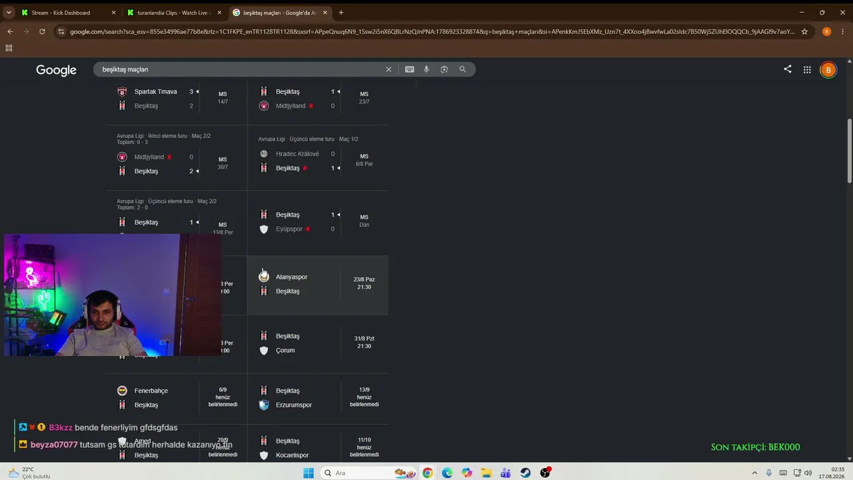Go to the Google logo homepage
853x480 pixels.
click(56, 70)
